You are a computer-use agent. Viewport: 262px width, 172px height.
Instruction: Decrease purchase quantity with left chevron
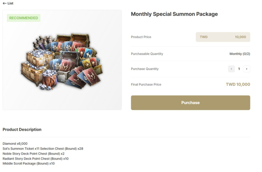coord(231,69)
